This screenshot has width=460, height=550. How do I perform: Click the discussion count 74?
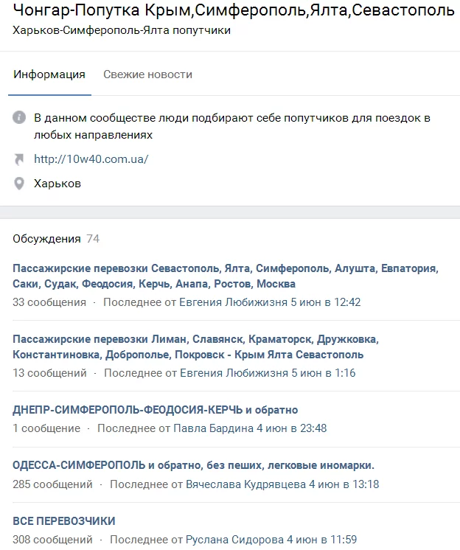93,239
